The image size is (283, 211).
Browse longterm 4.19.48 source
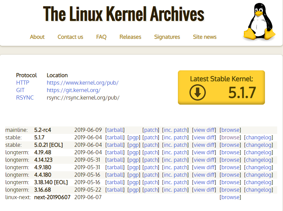(x=230, y=152)
